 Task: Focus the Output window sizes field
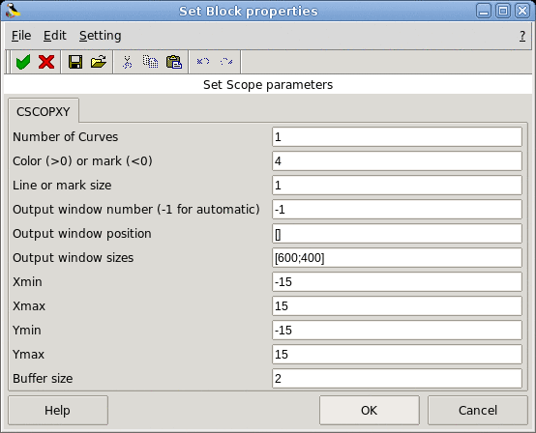pos(397,257)
